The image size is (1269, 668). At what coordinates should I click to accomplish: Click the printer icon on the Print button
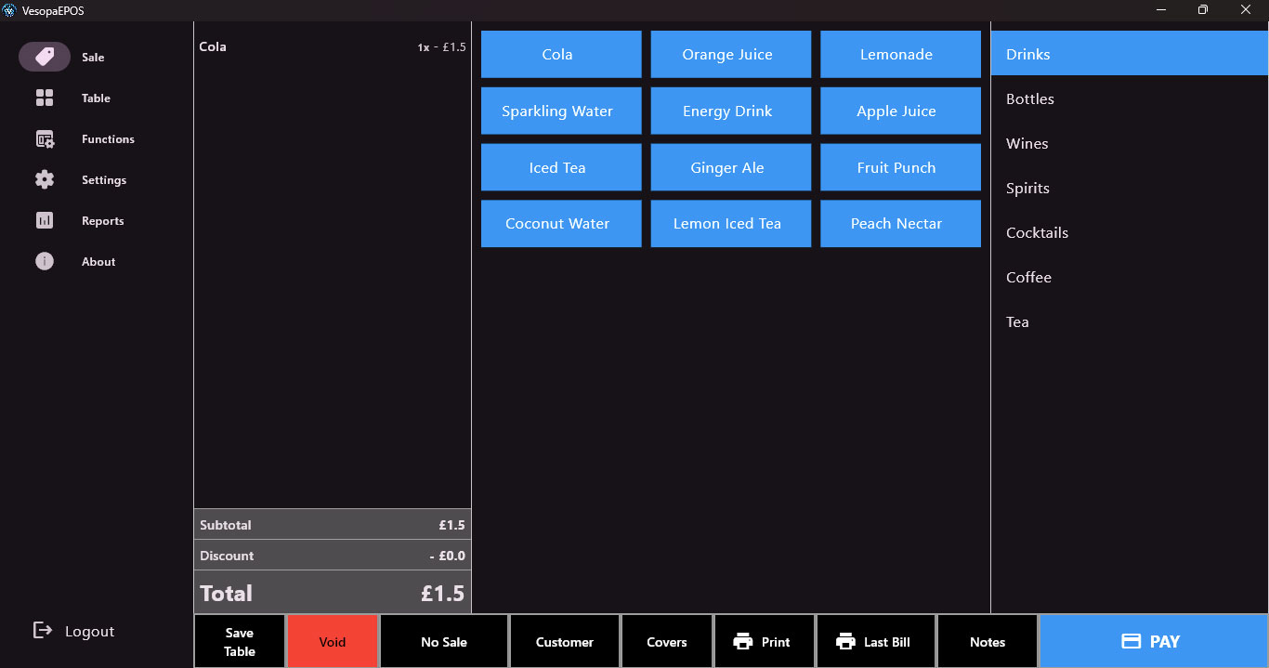(742, 641)
